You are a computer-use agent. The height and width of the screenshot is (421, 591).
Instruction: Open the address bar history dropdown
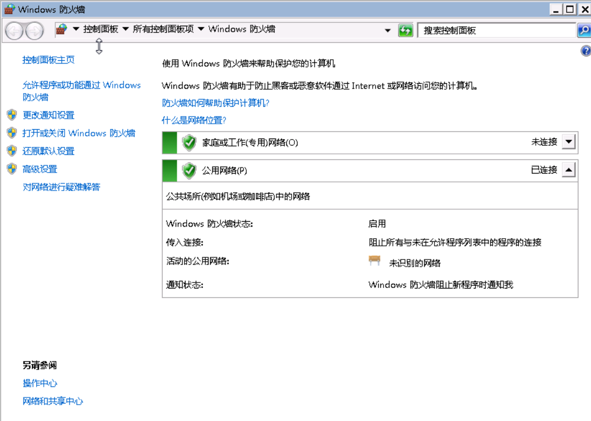(x=387, y=30)
